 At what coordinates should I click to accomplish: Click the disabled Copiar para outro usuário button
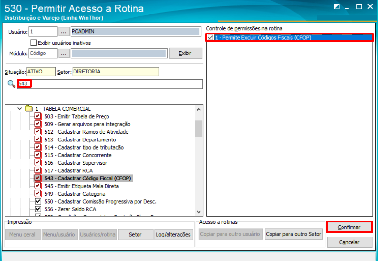click(230, 234)
